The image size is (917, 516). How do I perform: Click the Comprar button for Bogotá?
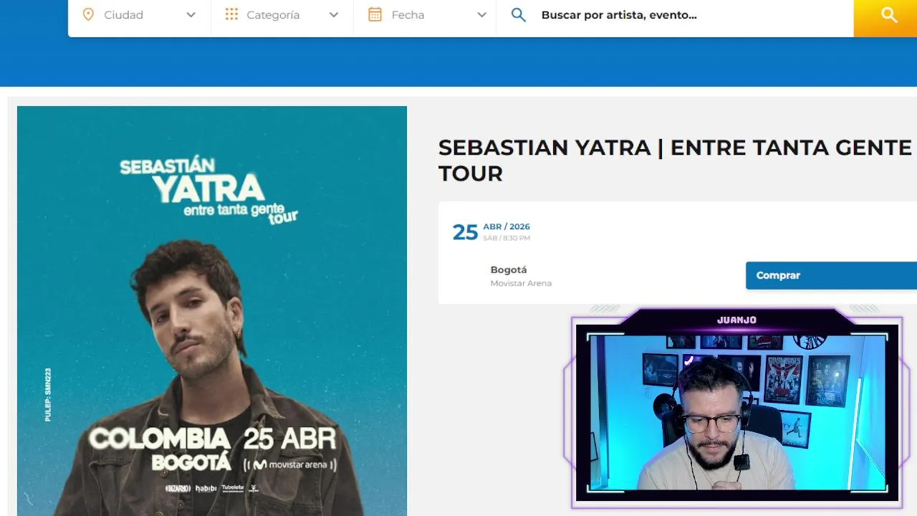[x=831, y=275]
